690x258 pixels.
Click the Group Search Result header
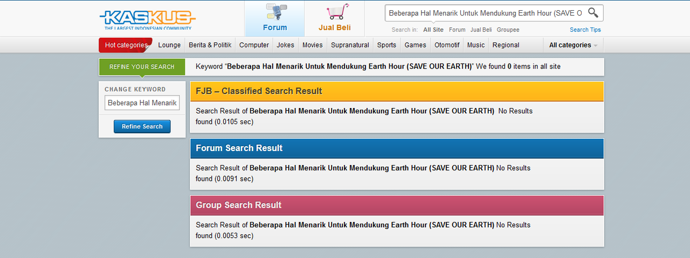(x=397, y=205)
